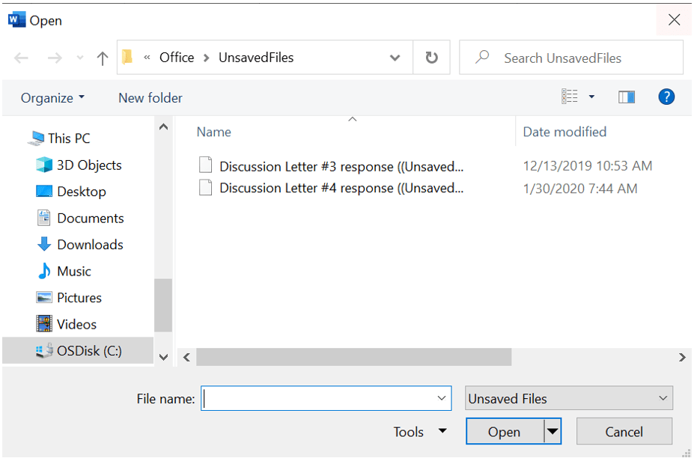Click the New folder button
This screenshot has width=694, height=458.
[x=150, y=98]
